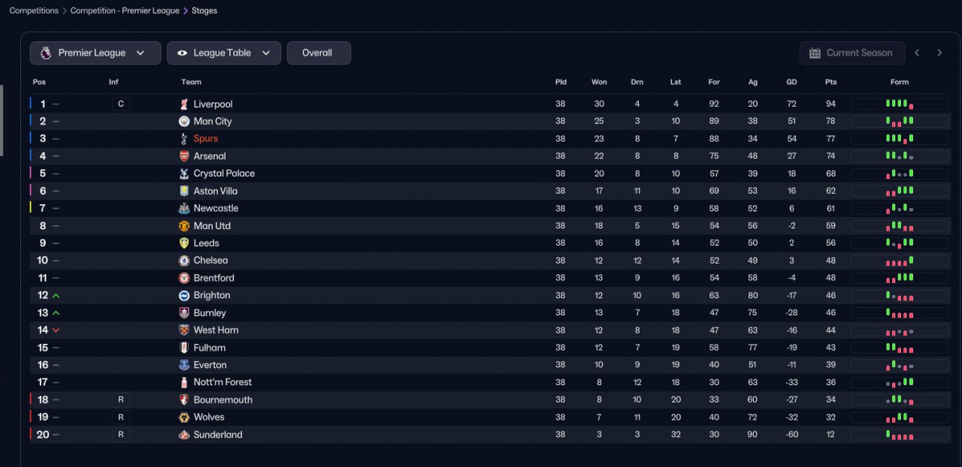Image resolution: width=962 pixels, height=467 pixels.
Task: Sort table by Pts column header
Action: click(x=830, y=82)
